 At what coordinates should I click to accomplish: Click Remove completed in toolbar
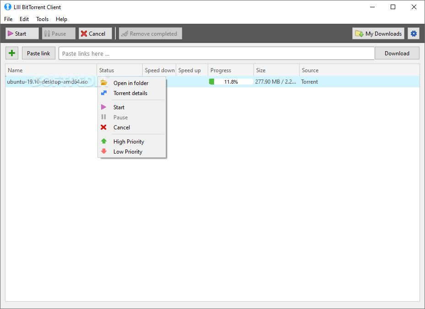click(x=151, y=33)
